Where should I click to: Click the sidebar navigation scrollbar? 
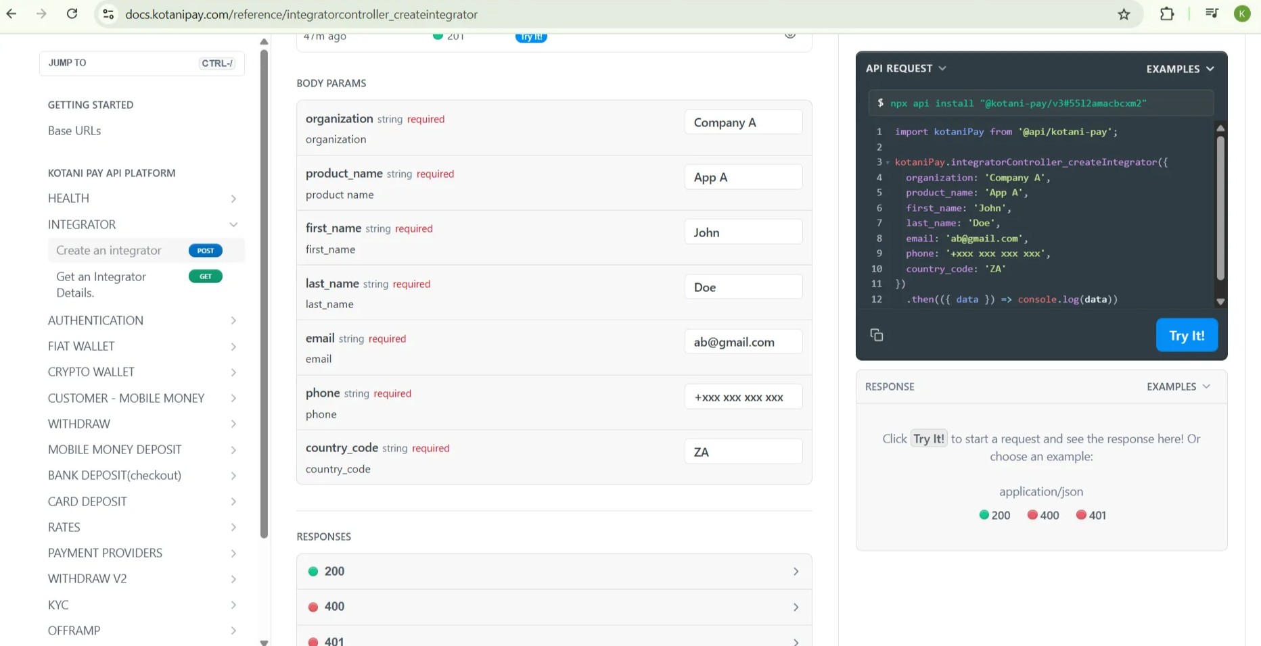pos(264,294)
